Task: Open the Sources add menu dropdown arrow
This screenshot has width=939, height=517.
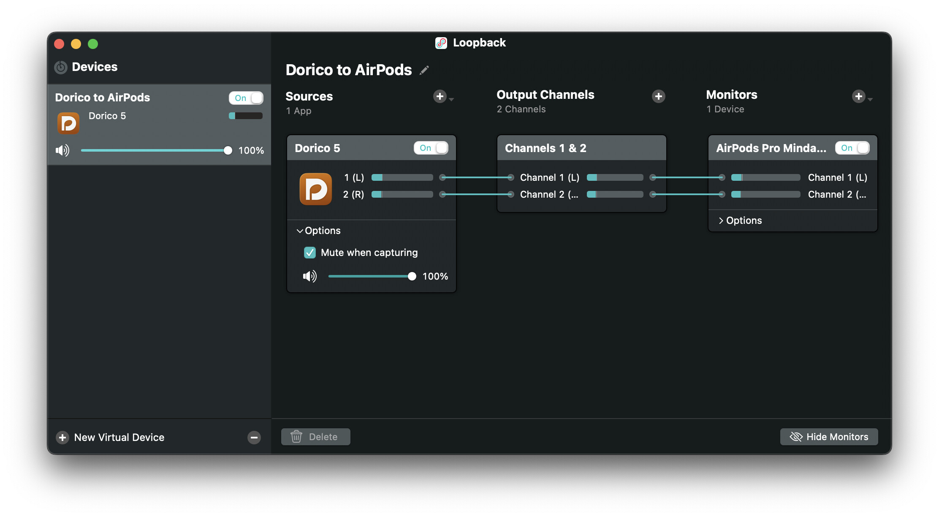Action: tap(451, 99)
